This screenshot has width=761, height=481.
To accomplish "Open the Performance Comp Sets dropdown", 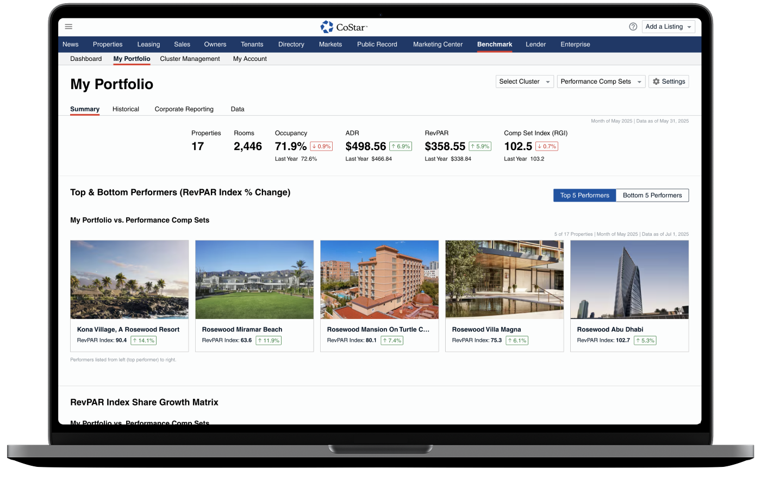I will click(601, 82).
